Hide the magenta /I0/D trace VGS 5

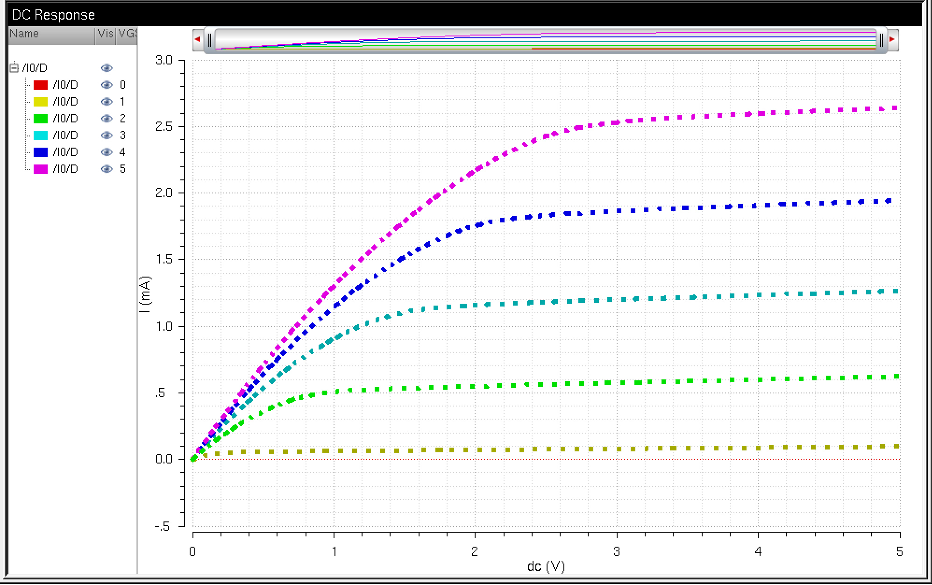(107, 169)
